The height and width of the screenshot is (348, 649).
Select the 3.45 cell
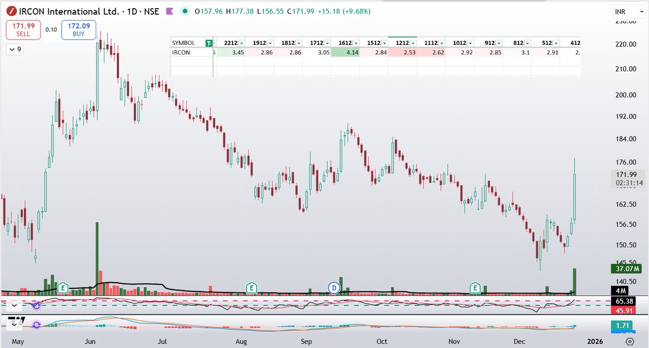tap(231, 52)
